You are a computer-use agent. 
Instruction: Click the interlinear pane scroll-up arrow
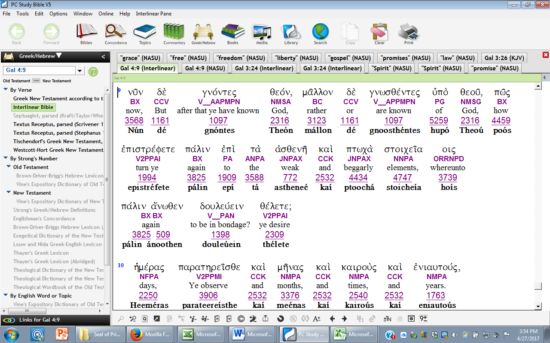tap(538, 86)
